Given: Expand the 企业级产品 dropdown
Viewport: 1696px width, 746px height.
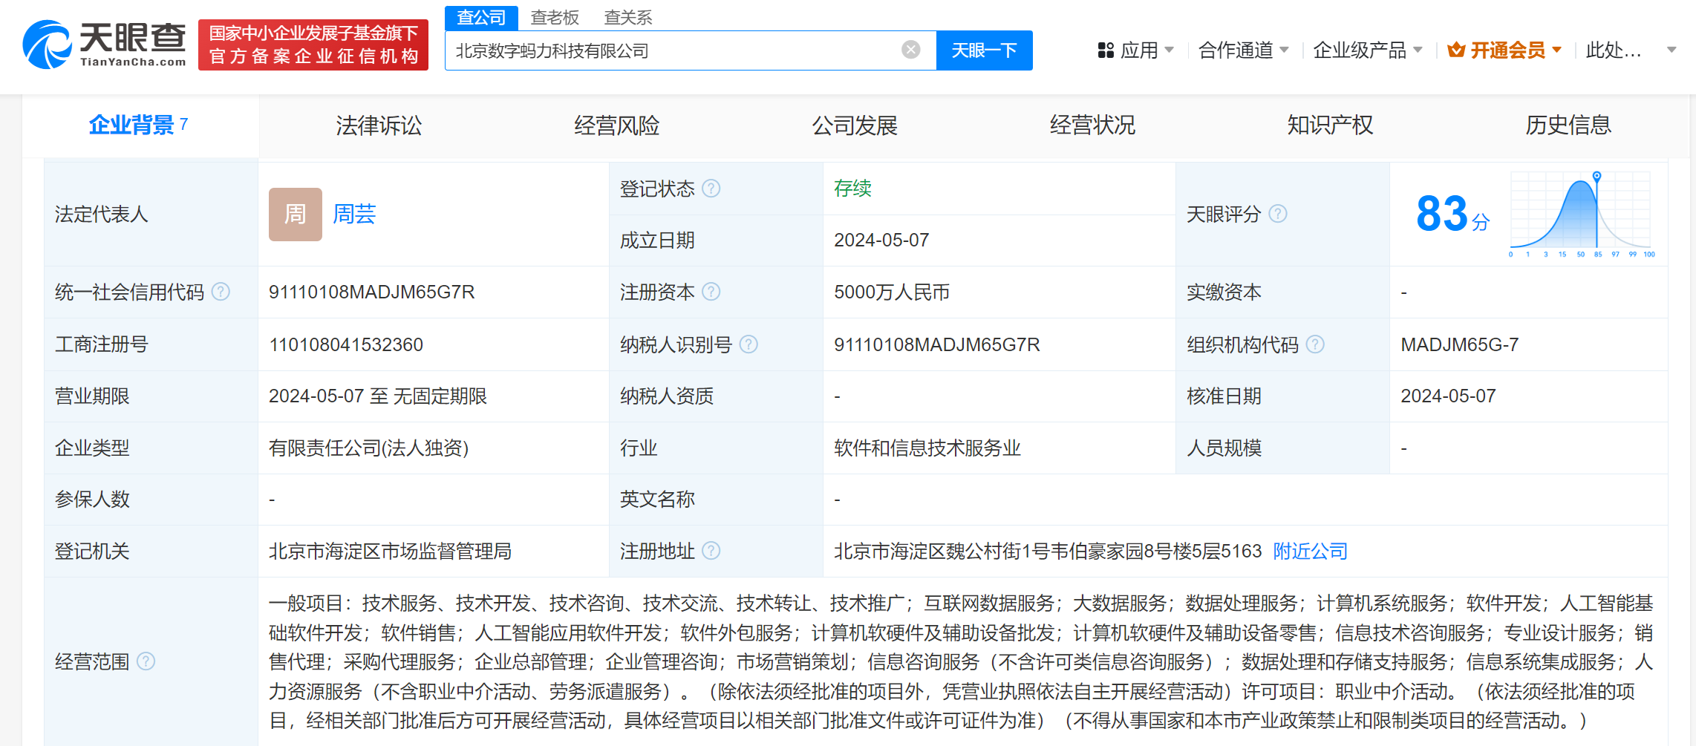Looking at the screenshot, I should tap(1363, 50).
